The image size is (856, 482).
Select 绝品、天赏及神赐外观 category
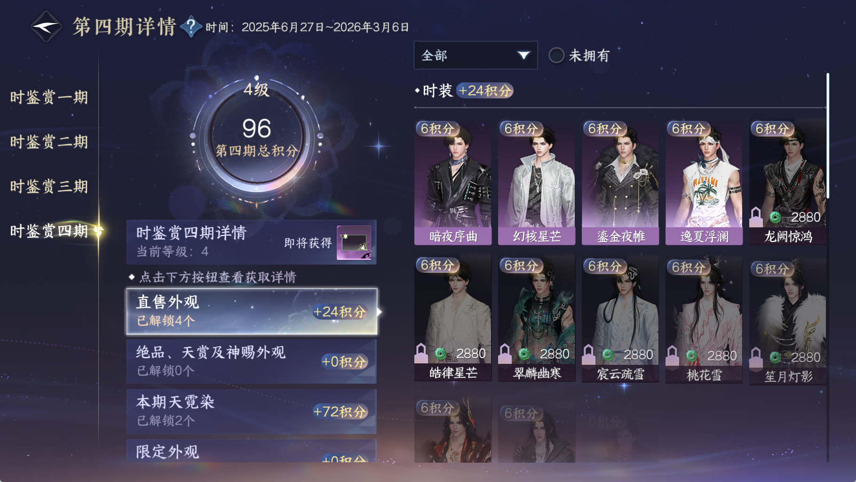pyautogui.click(x=252, y=361)
